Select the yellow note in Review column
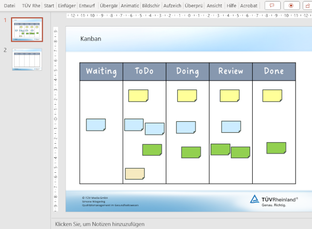 (x=229, y=95)
